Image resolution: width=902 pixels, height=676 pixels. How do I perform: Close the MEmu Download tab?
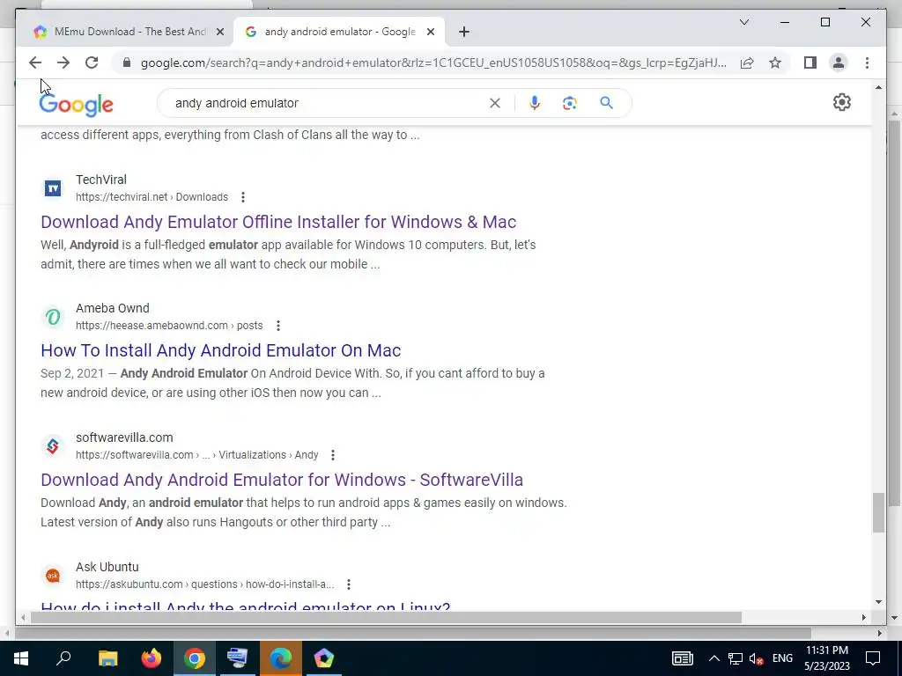click(x=219, y=33)
